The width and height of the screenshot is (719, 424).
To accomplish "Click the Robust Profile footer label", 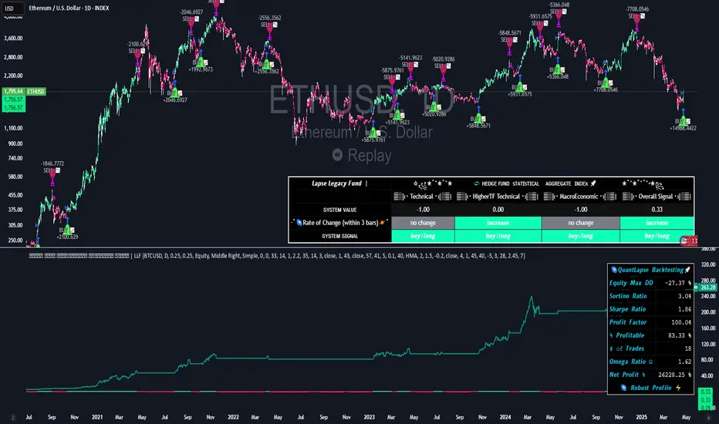I will (x=650, y=388).
